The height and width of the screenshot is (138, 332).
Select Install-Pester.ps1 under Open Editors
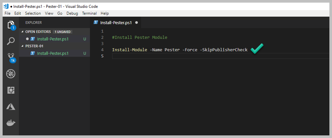coord(54,39)
